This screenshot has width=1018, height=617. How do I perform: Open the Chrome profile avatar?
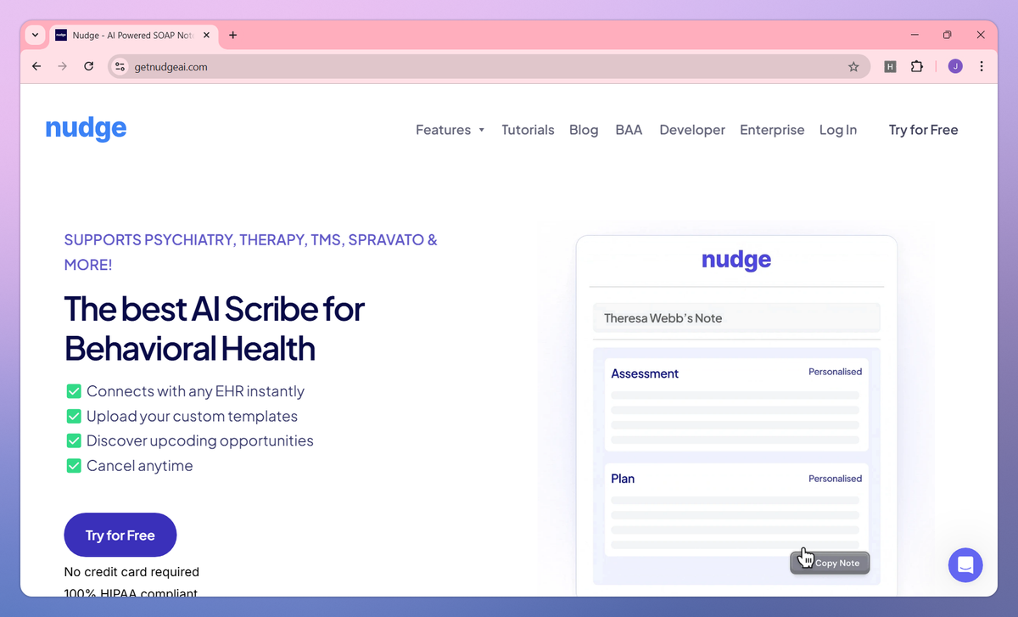pos(955,66)
